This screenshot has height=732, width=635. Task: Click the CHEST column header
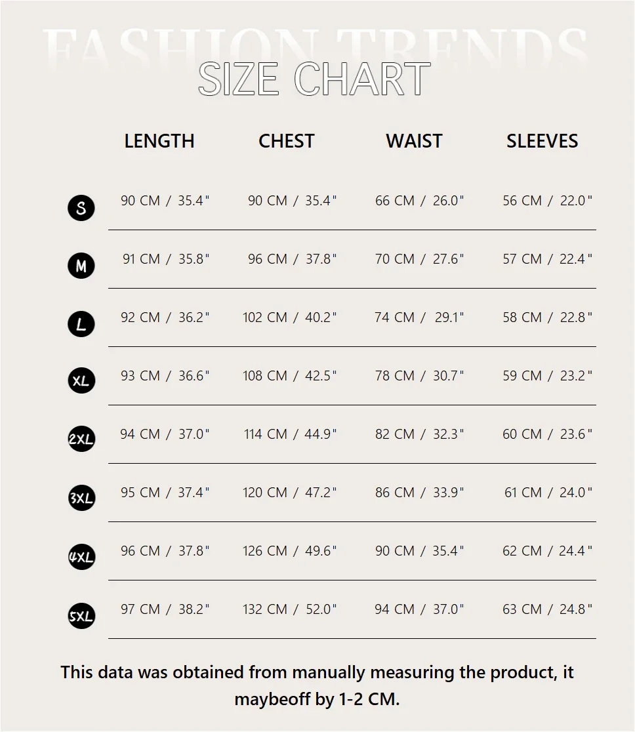point(287,141)
